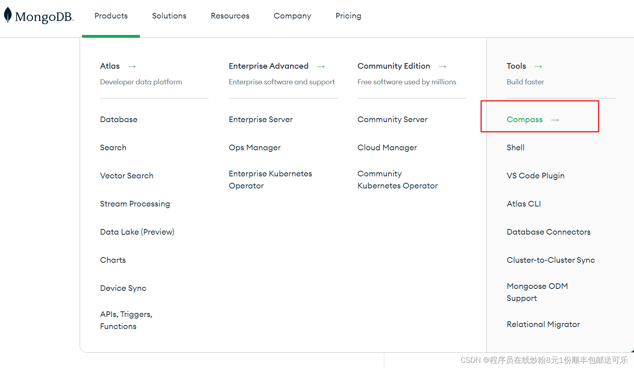
Task: Go to the Pricing page
Action: tap(348, 16)
